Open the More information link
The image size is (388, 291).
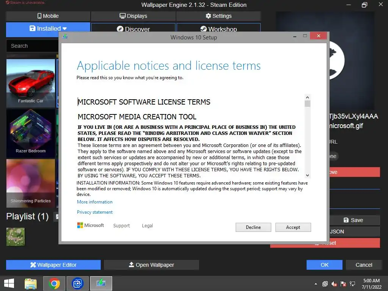(94, 202)
